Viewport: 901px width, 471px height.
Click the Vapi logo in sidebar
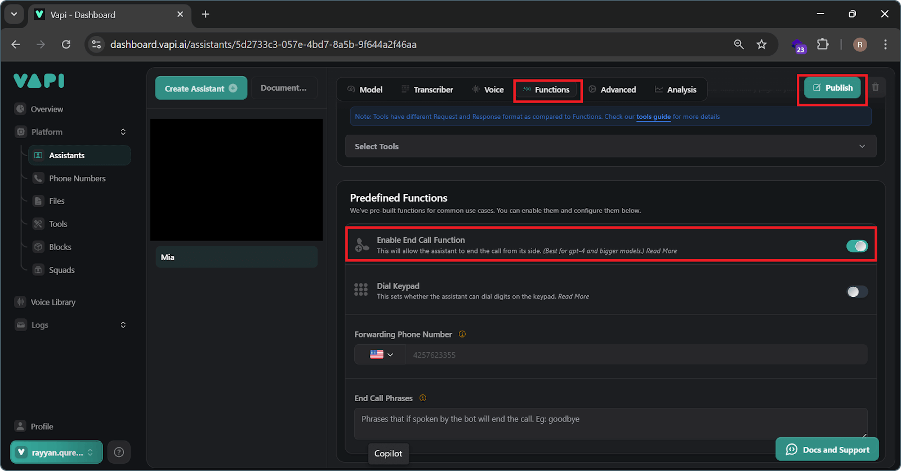39,81
